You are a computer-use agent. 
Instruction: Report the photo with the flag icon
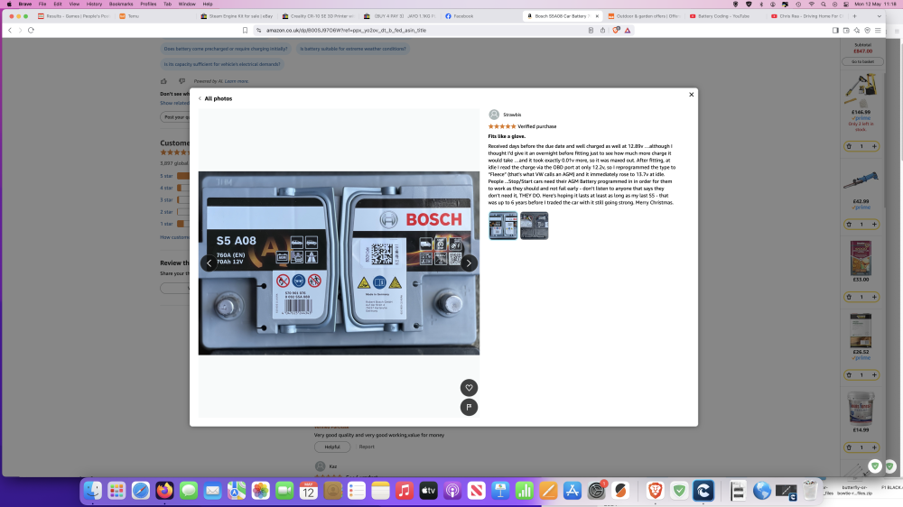click(x=469, y=407)
